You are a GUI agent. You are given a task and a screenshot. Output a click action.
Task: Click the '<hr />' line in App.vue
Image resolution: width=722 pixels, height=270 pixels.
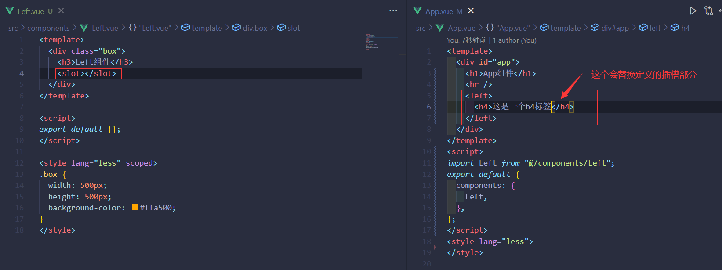pyautogui.click(x=479, y=84)
